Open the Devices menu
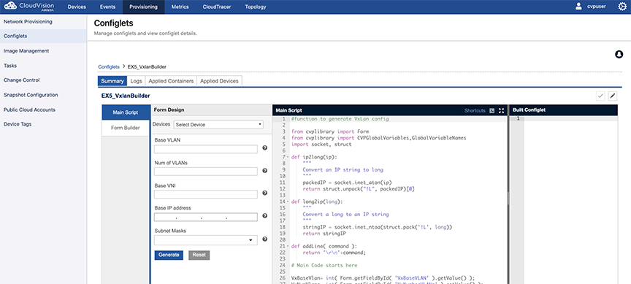The height and width of the screenshot is (284, 631). (77, 7)
